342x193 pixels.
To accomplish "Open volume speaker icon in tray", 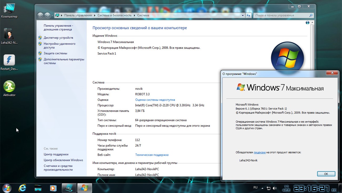I will (275, 188).
